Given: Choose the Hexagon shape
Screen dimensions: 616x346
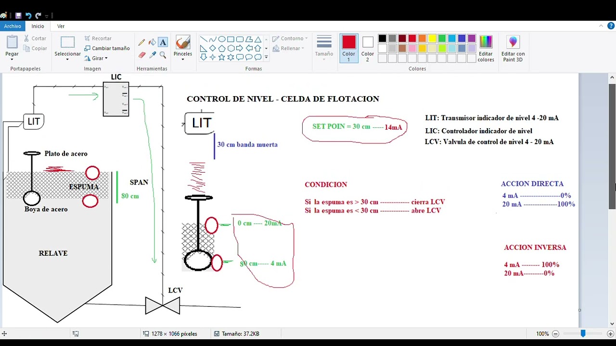Looking at the screenshot, I should 231,48.
